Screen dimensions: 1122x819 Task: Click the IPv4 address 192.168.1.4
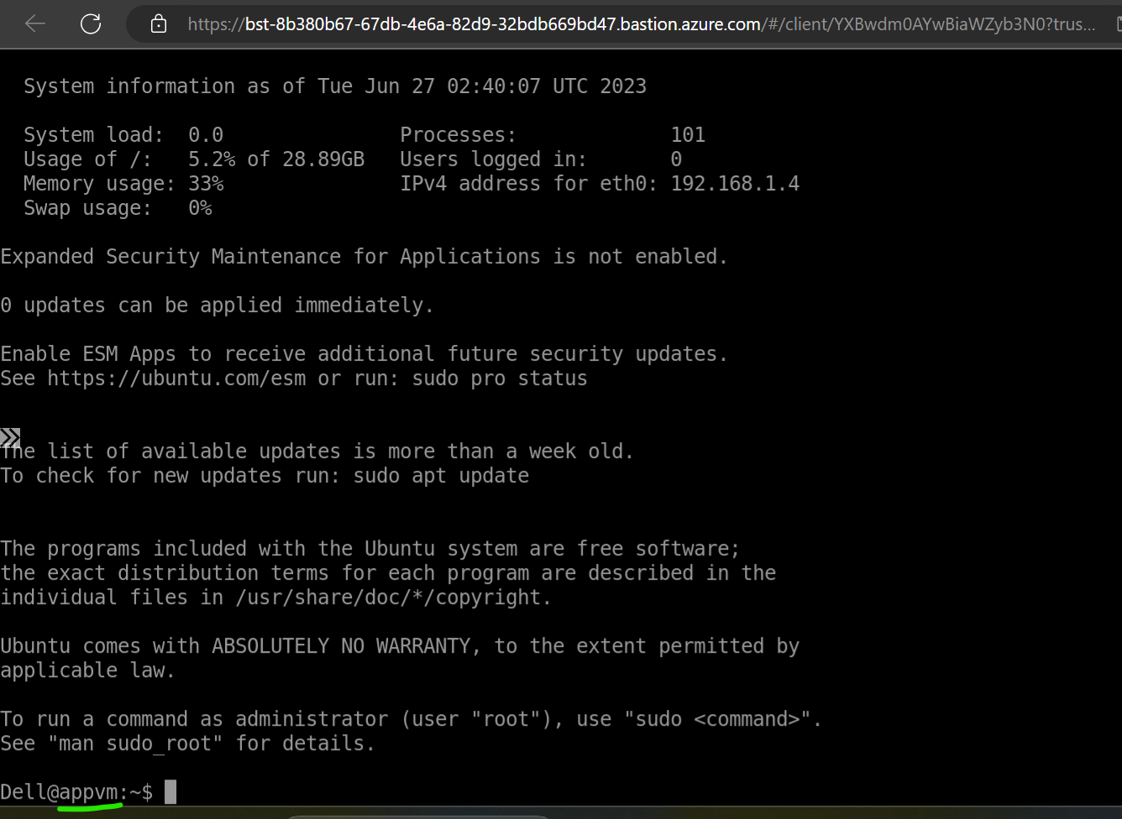735,184
